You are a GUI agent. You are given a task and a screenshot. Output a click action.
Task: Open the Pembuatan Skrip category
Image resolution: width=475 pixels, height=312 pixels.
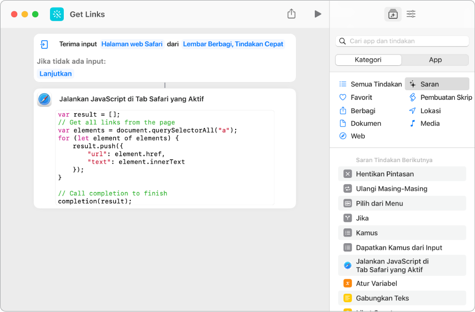tap(440, 97)
